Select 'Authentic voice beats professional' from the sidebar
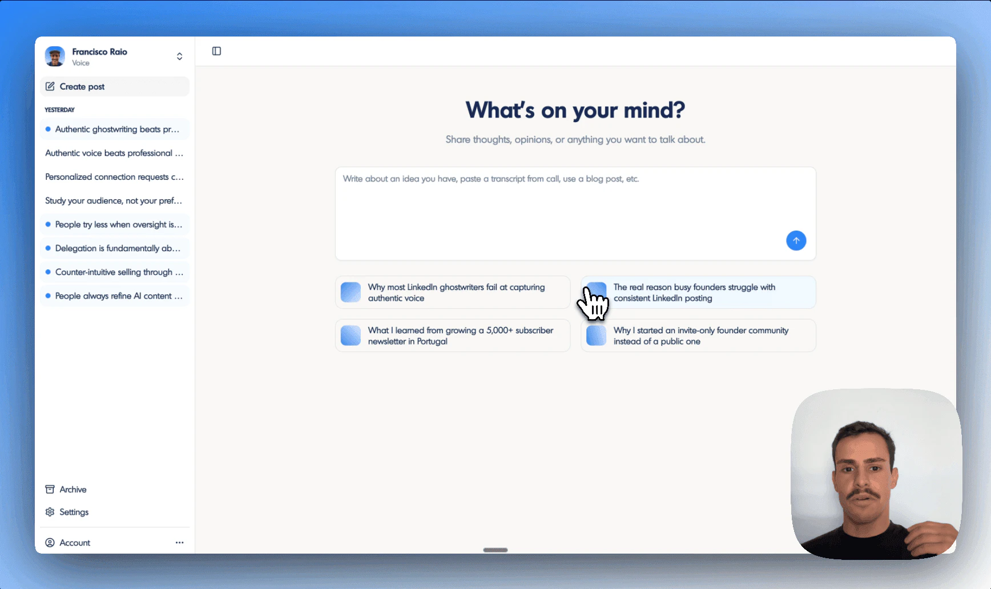991x589 pixels. (114, 153)
